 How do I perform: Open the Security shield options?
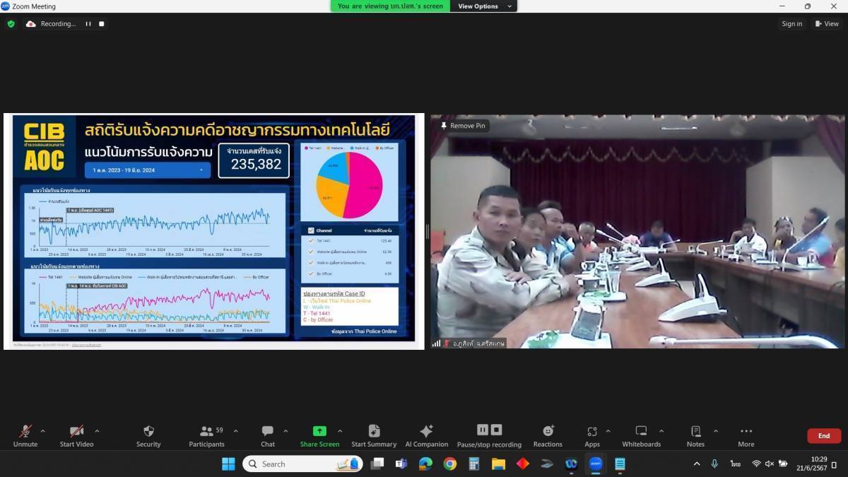pyautogui.click(x=148, y=435)
